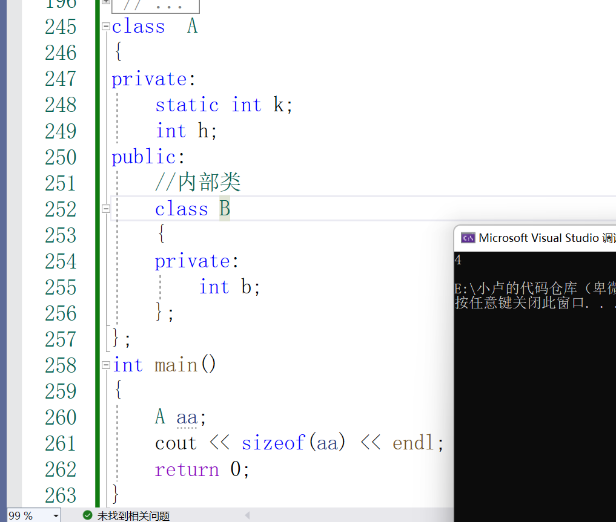This screenshot has width=616, height=522.
Task: Click the class name A on line 245
Action: pos(192,26)
